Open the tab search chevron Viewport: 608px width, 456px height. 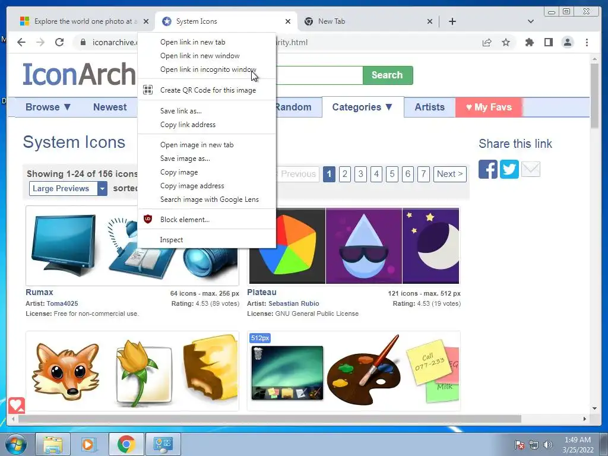point(531,21)
